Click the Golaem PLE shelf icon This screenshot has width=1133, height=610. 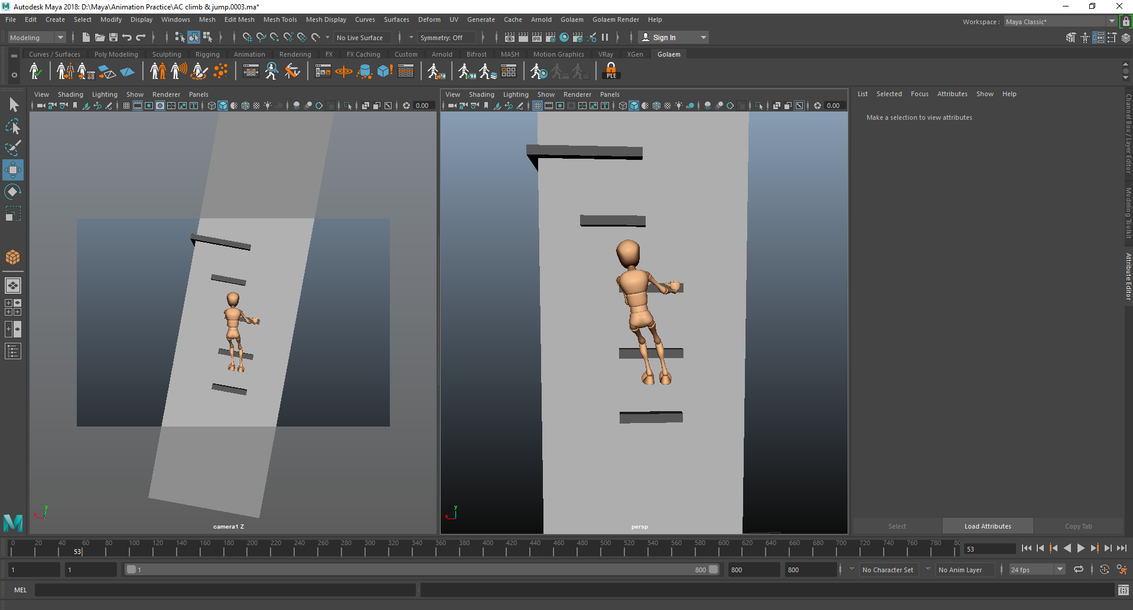click(611, 71)
